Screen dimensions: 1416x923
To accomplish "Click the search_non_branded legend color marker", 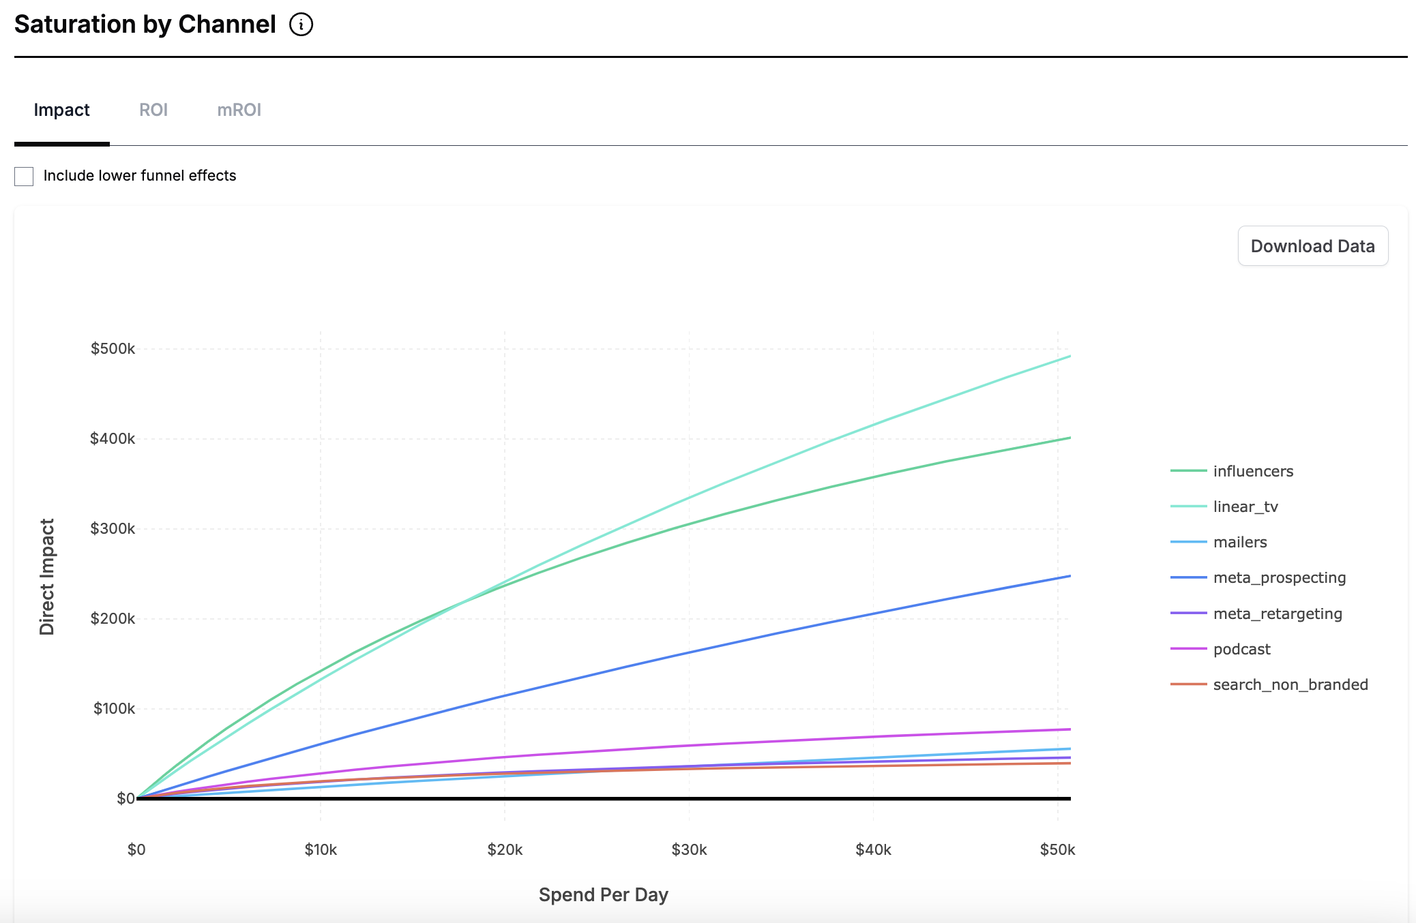I will click(x=1188, y=684).
